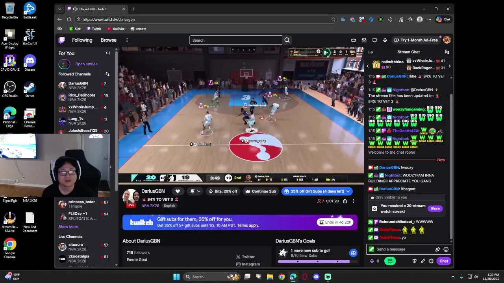Open the chat identity badge icon

coord(371,249)
